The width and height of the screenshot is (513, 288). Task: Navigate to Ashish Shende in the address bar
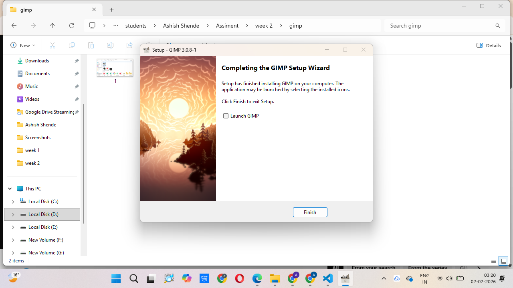tap(181, 26)
